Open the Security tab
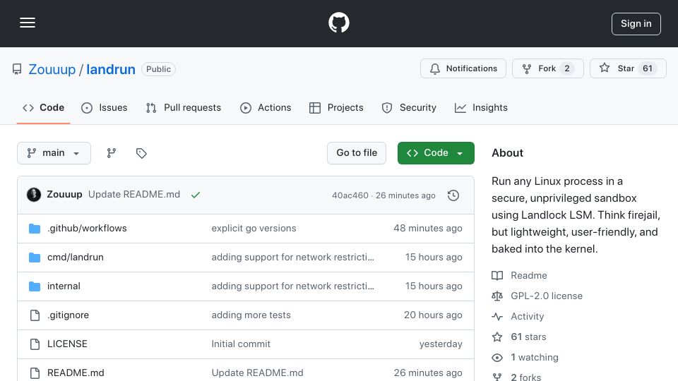Image resolution: width=678 pixels, height=381 pixels. coord(409,107)
